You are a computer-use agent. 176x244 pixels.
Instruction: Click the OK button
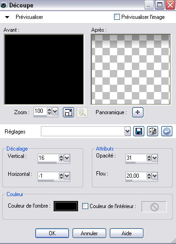click(52, 233)
